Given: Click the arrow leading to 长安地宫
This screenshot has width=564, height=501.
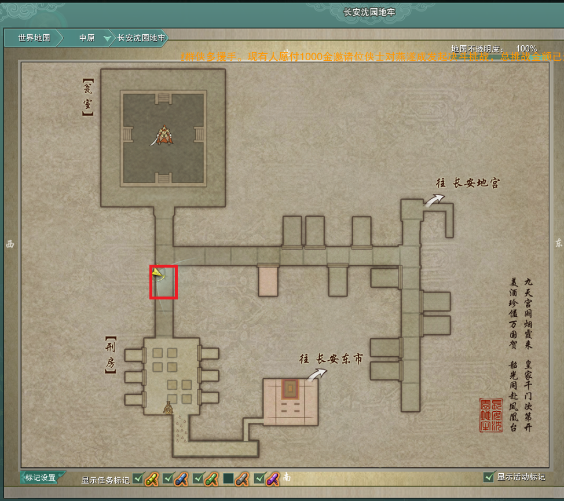Looking at the screenshot, I should coord(434,199).
